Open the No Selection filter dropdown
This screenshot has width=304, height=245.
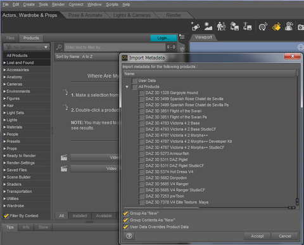tap(27, 47)
